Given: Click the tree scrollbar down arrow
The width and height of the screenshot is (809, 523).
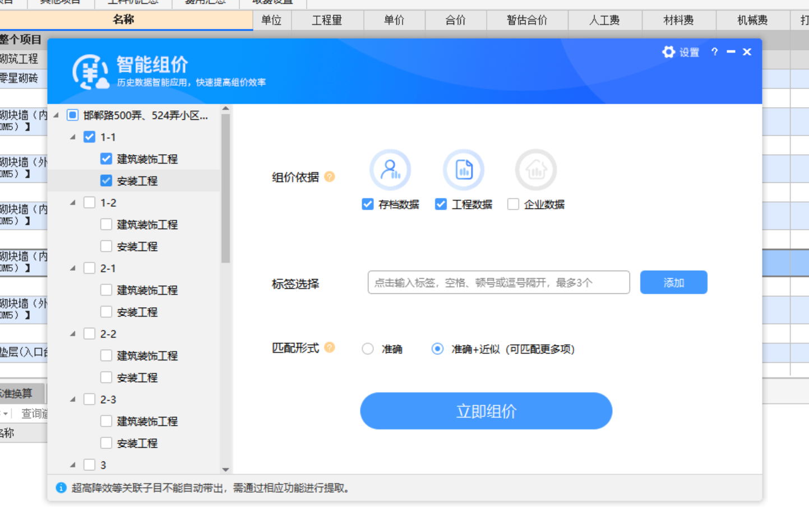Looking at the screenshot, I should (x=225, y=469).
